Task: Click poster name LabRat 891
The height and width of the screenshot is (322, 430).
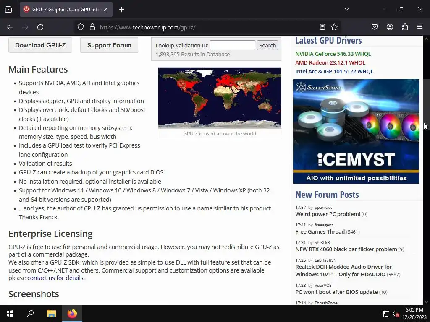Action: point(325,260)
